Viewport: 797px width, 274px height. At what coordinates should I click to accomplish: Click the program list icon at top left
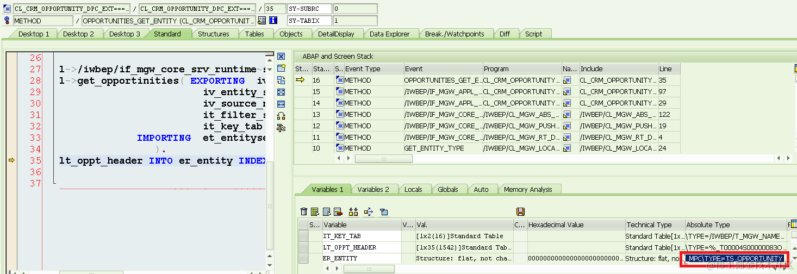[7, 9]
